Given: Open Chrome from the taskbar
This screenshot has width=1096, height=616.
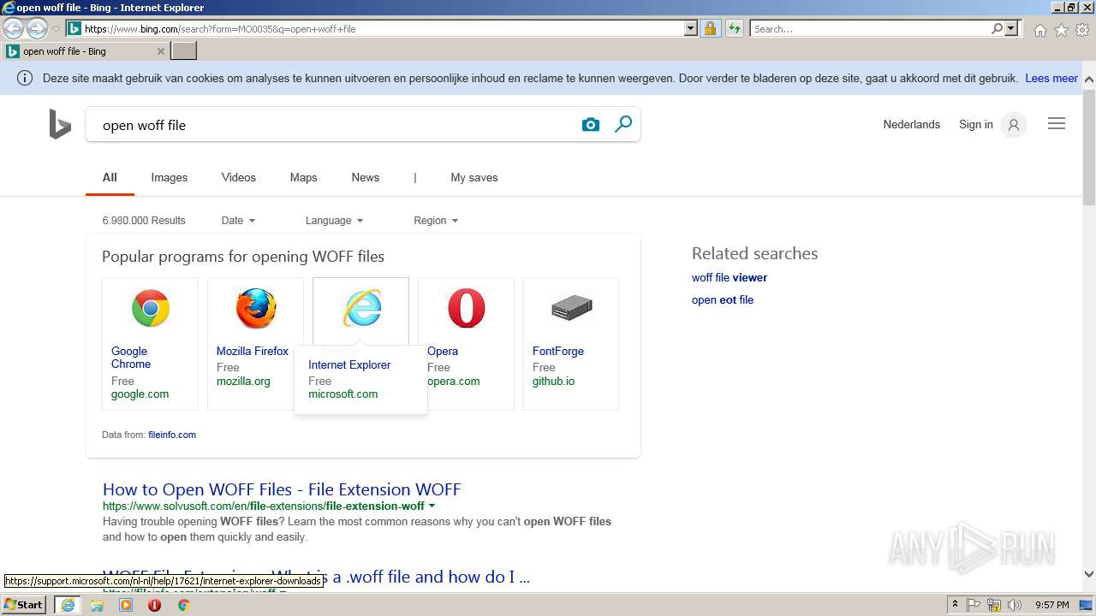Looking at the screenshot, I should click(183, 605).
